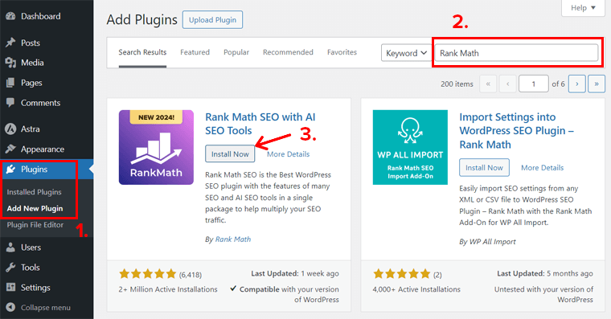Click the Users person icon
The width and height of the screenshot is (611, 319).
(x=10, y=247)
